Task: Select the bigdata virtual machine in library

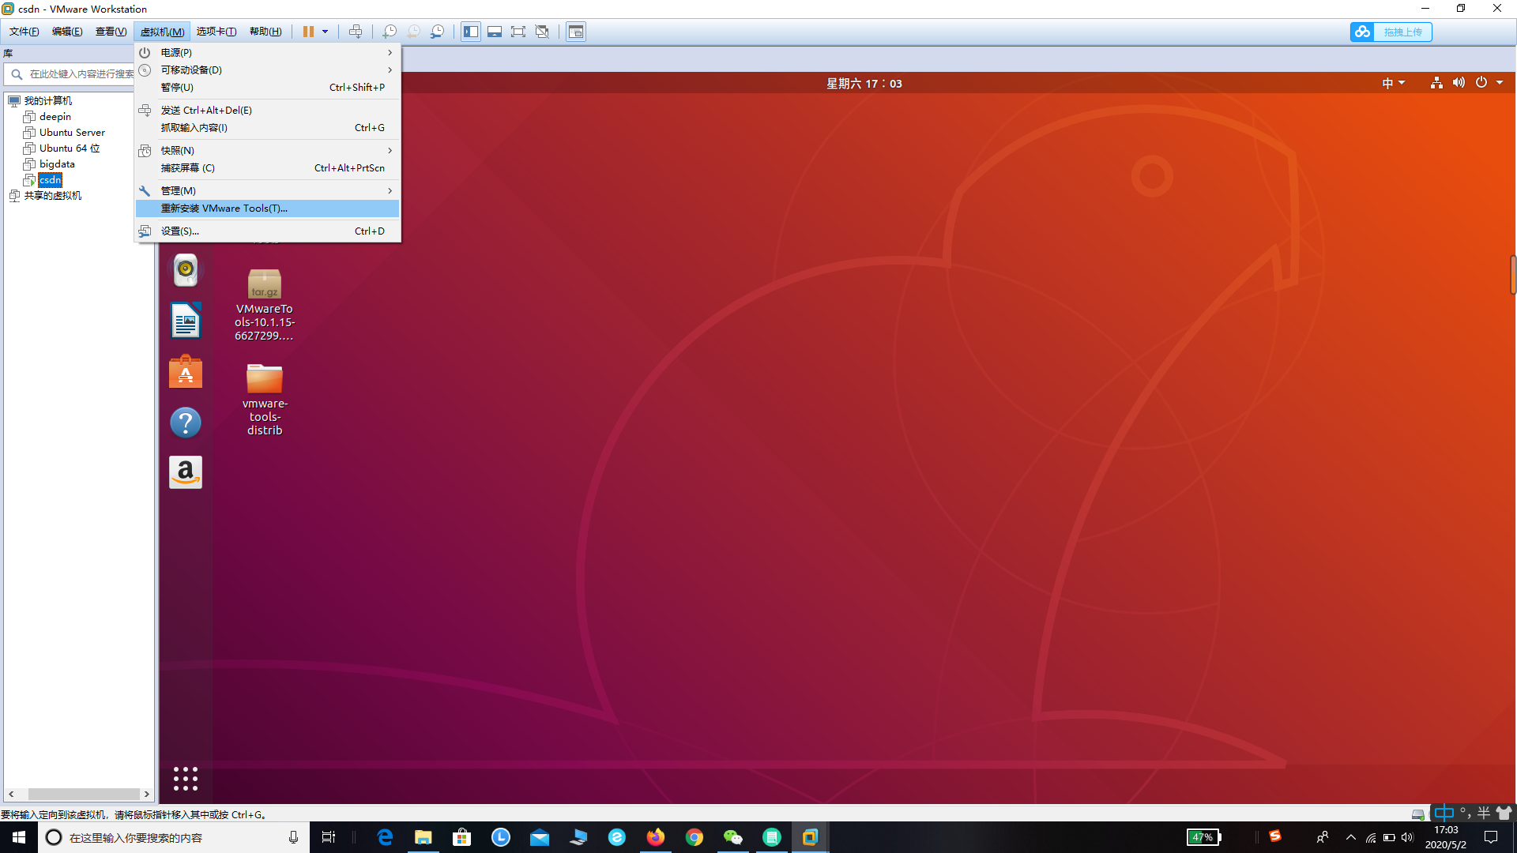Action: [57, 164]
